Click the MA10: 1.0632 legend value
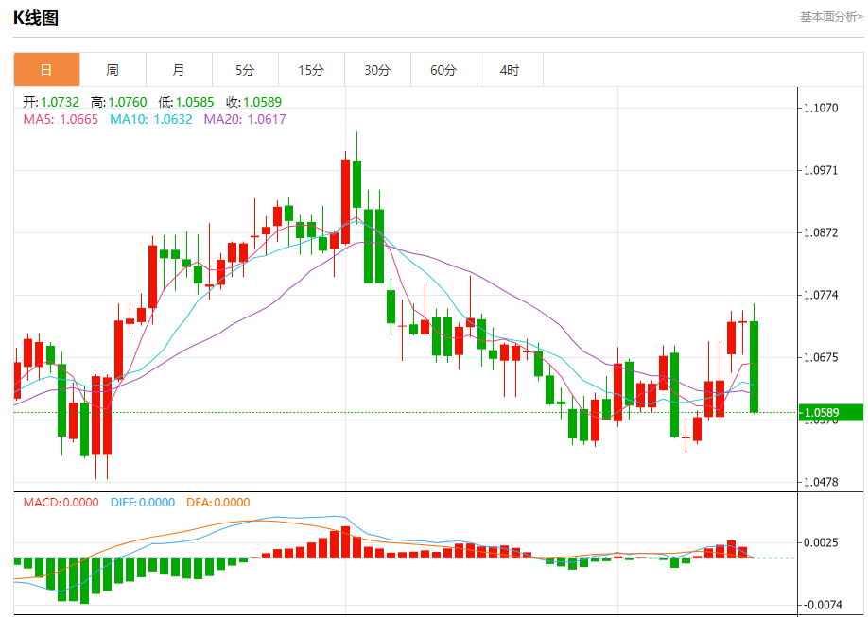This screenshot has height=617, width=868. tap(151, 119)
